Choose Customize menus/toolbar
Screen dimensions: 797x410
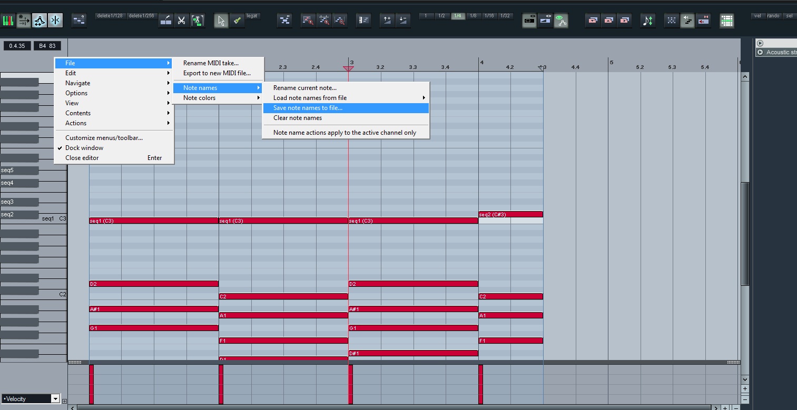point(114,138)
